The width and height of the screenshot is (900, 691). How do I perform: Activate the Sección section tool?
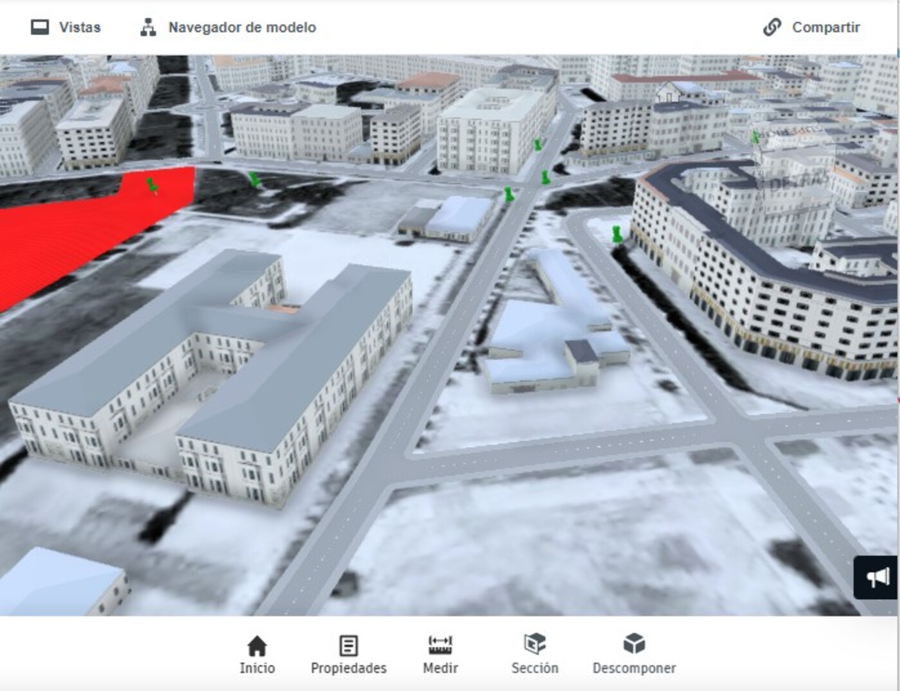pyautogui.click(x=535, y=654)
